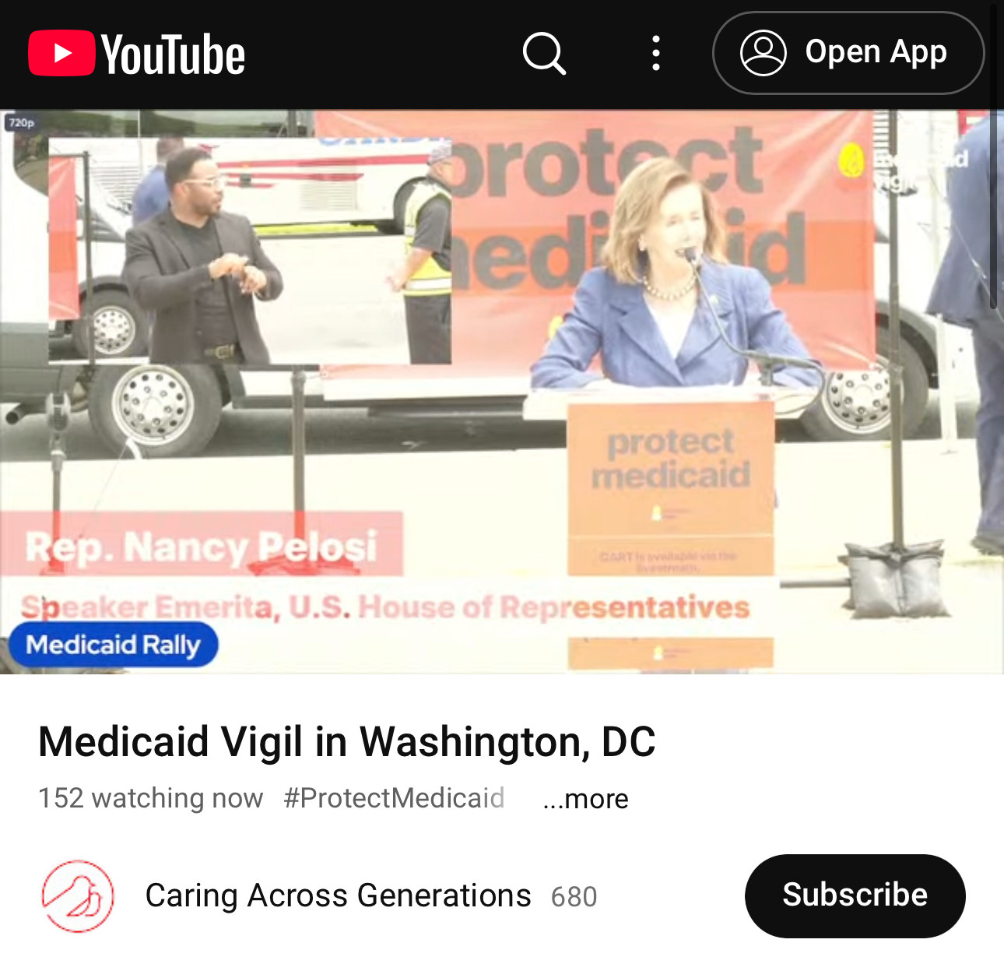Screen dimensions: 1004x964
Task: Click the video title Medicaid Vigil in Washington, DC
Action: [x=347, y=741]
